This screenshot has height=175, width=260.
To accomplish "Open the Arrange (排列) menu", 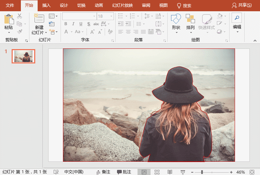I will point(190,19).
